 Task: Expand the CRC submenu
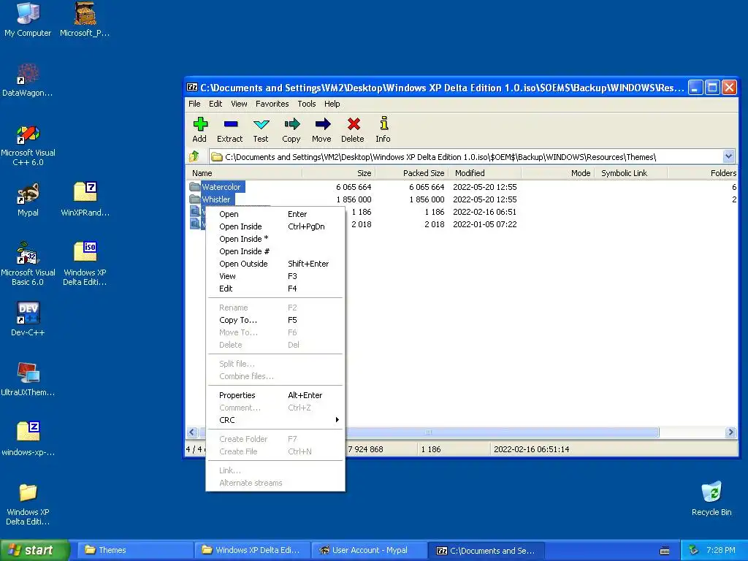coord(275,420)
